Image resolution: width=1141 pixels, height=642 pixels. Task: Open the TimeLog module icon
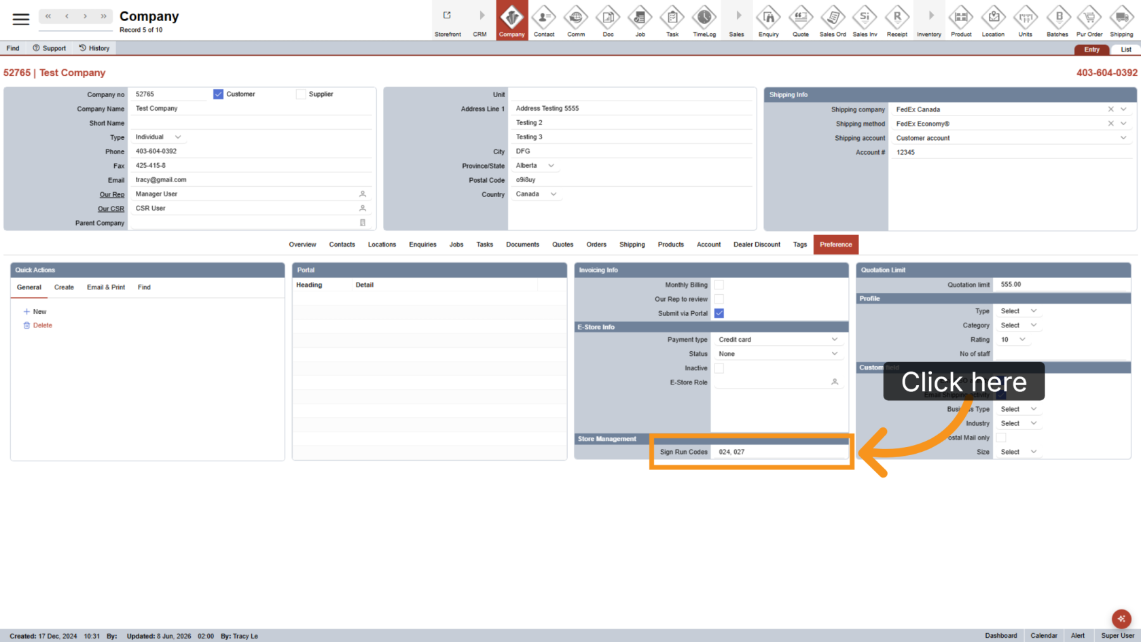pos(704,20)
